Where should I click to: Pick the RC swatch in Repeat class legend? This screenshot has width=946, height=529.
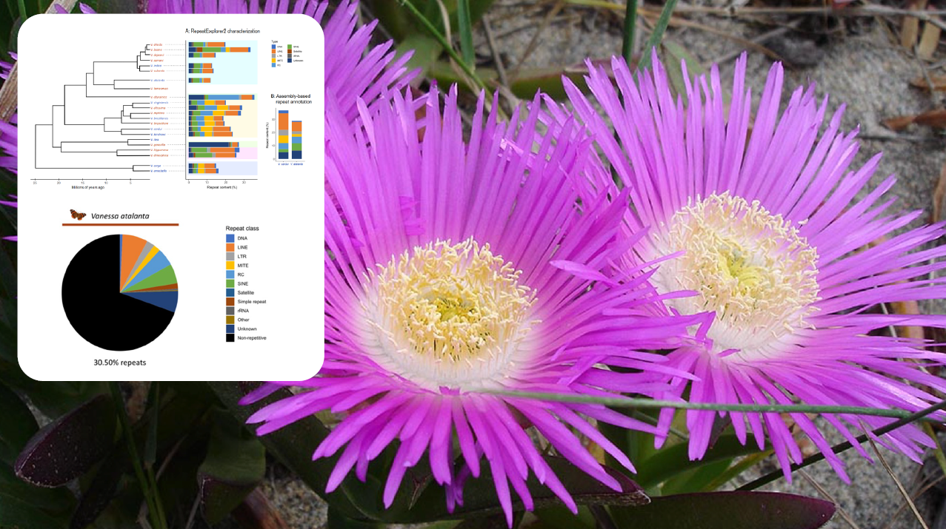tap(230, 274)
